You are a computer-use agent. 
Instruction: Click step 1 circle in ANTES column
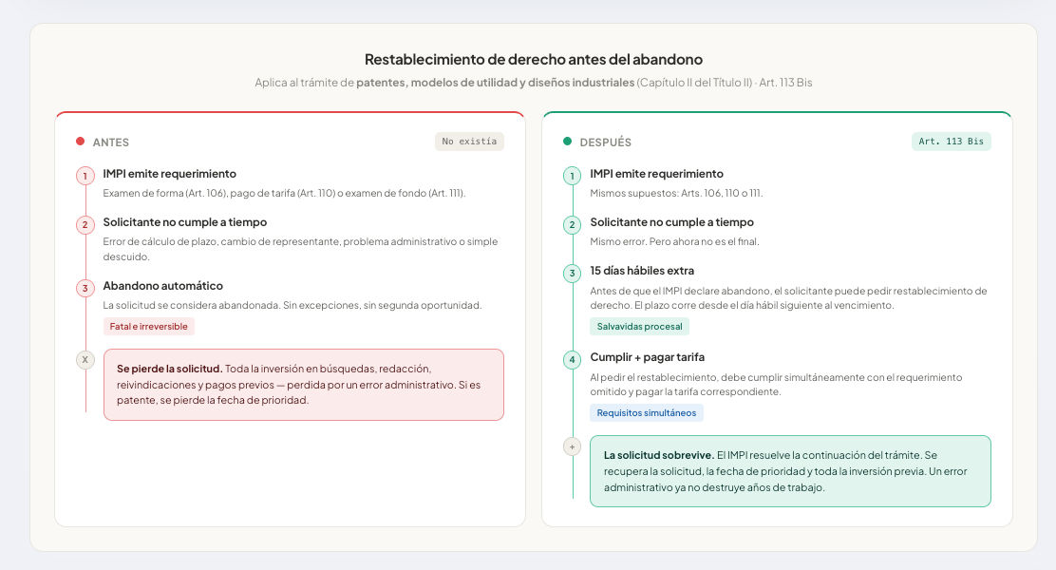(x=85, y=176)
